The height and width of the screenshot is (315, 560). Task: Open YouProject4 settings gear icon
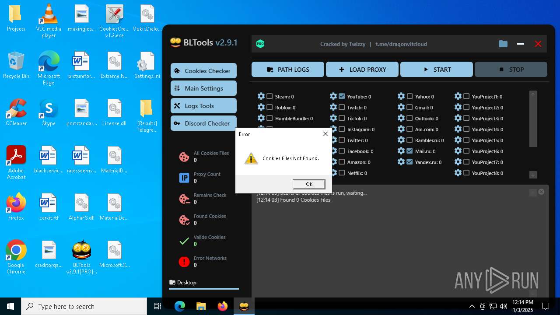458,129
